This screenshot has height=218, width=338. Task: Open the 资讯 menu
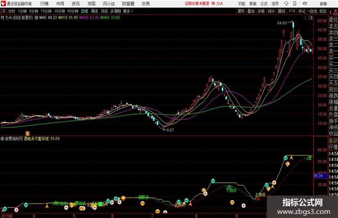click(76, 4)
